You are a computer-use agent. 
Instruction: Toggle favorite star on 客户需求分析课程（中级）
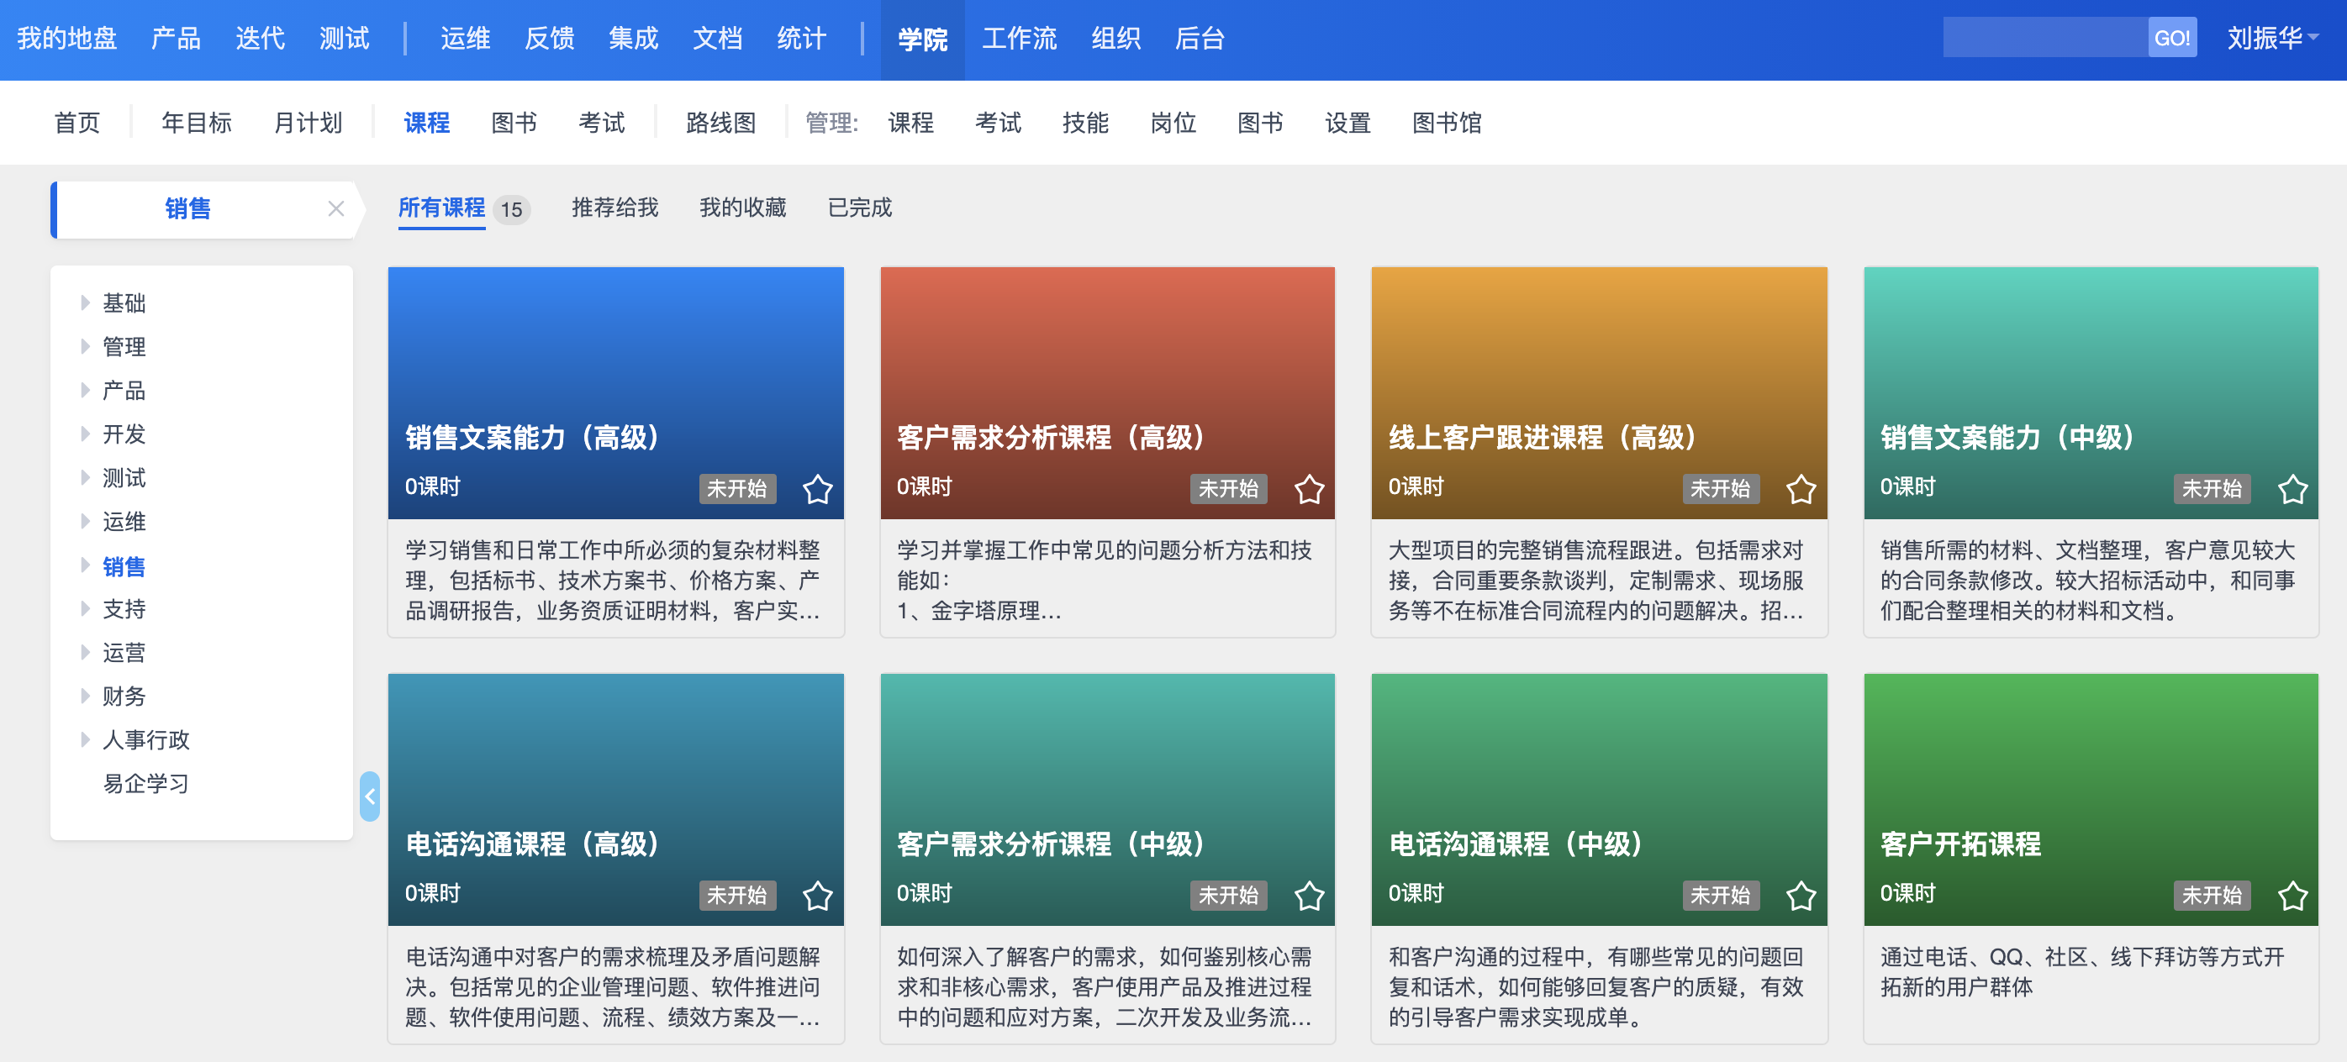coord(1309,896)
